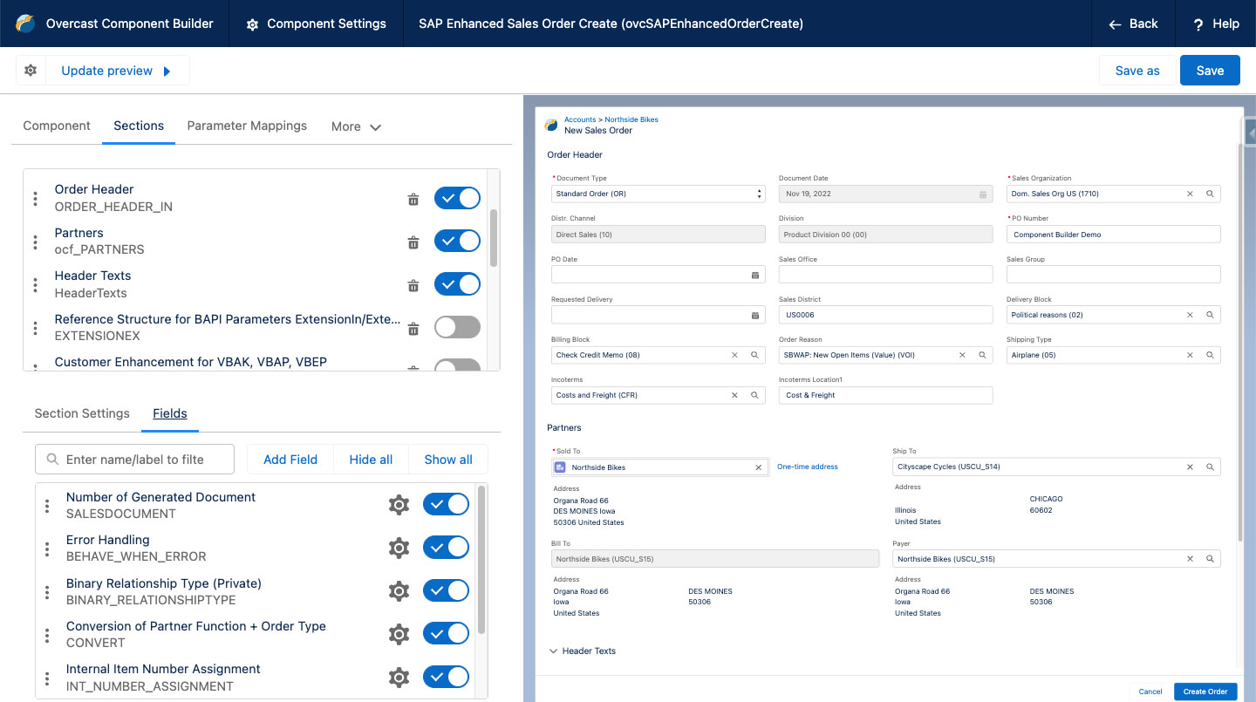Select the Sections tab
This screenshot has height=702, width=1256.
coord(139,126)
